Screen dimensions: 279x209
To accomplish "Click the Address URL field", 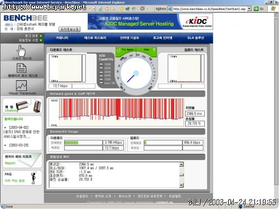I will pos(210,9).
